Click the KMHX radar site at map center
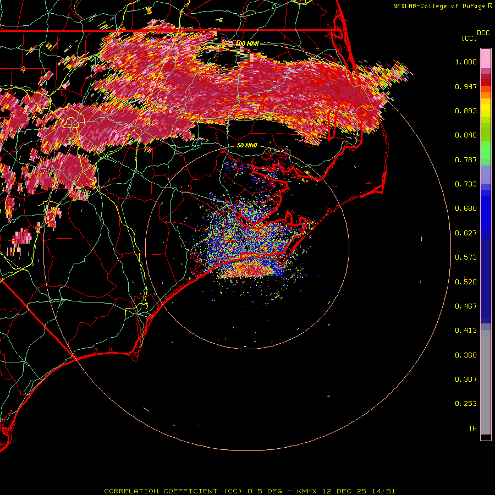Screen dimensions: 495x495 pyautogui.click(x=247, y=247)
